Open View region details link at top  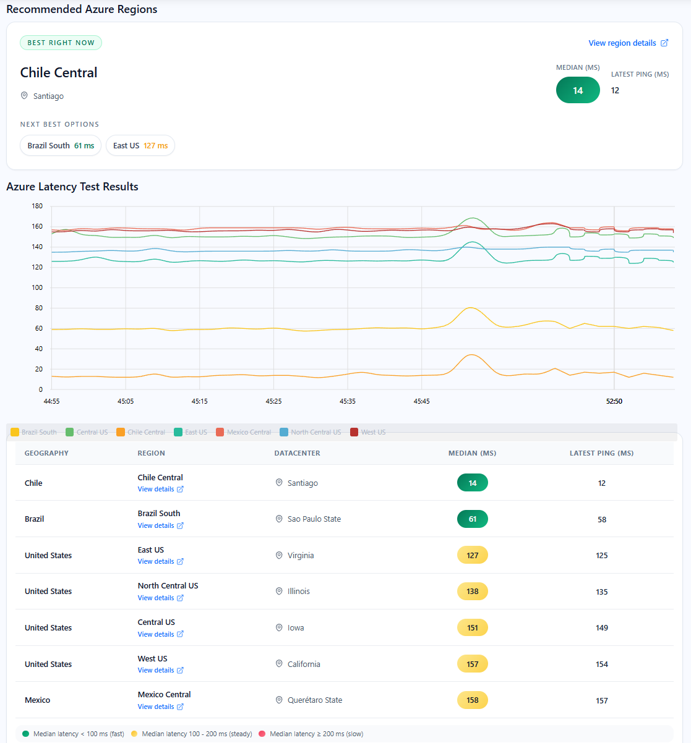tap(622, 43)
